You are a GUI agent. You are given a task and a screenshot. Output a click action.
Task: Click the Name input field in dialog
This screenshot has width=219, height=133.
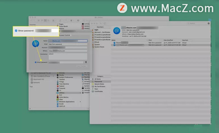[68, 41]
